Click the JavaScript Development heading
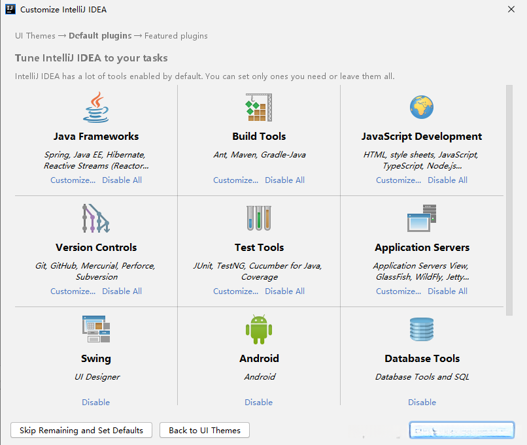Viewport: 527px width, 445px height. click(x=422, y=137)
